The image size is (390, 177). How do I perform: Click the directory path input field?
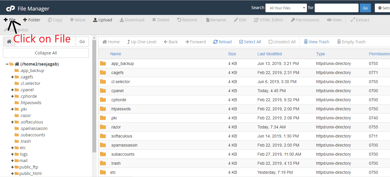45,42
